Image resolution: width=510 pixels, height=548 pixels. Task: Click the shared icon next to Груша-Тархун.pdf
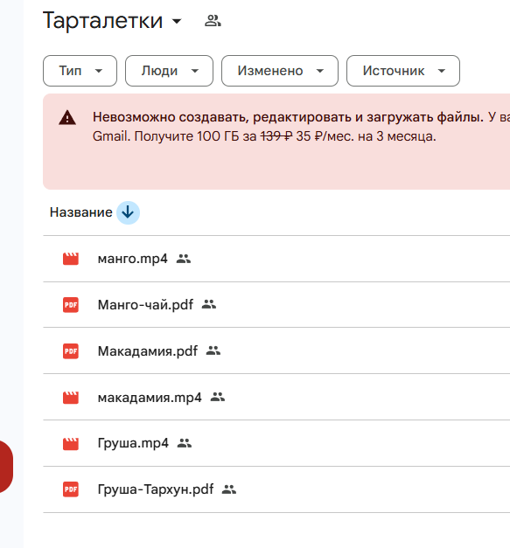(229, 489)
